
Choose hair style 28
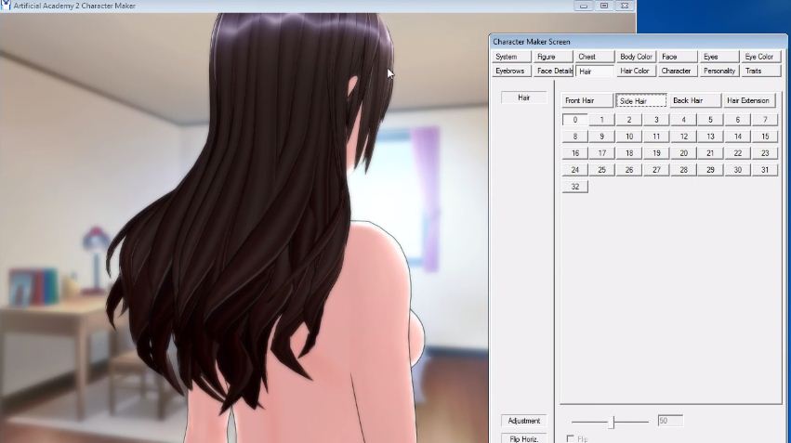(683, 170)
